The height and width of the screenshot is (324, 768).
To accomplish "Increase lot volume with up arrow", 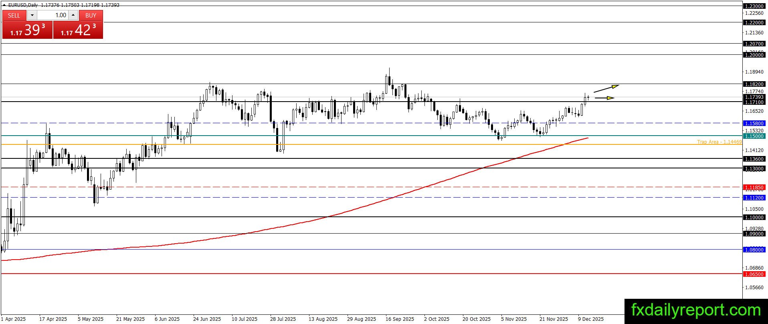I will coord(73,15).
